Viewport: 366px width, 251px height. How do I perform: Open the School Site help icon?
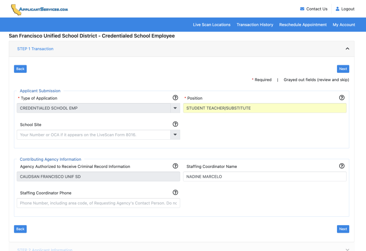(x=175, y=124)
